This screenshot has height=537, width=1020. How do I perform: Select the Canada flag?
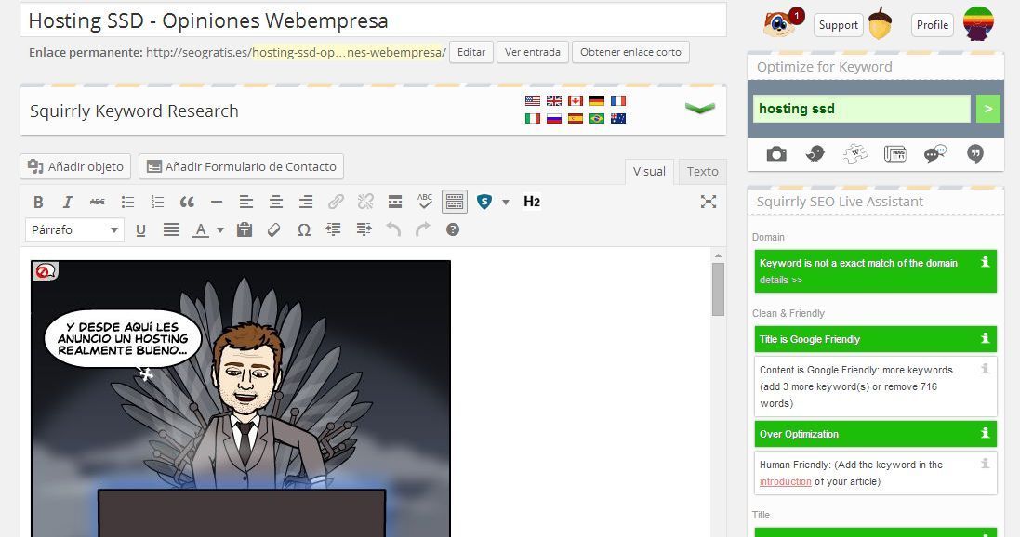click(x=575, y=100)
